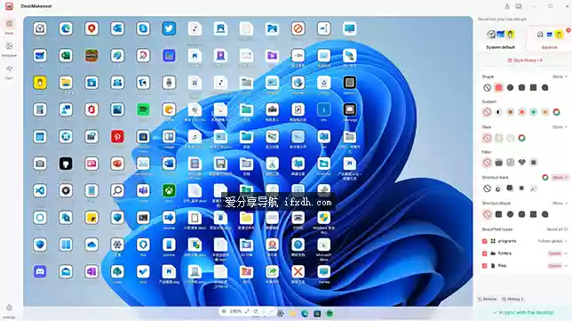This screenshot has height=321, width=572.
Task: Select the no-subject-color option
Action: 487,112
